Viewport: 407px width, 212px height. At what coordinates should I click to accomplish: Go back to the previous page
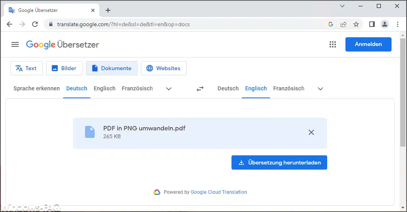pos(10,24)
